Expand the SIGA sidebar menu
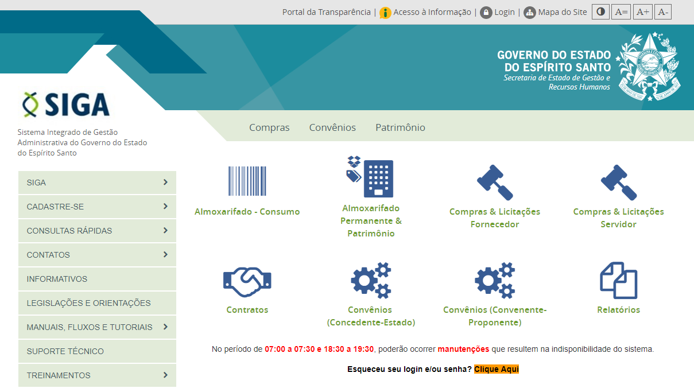 [x=97, y=183]
